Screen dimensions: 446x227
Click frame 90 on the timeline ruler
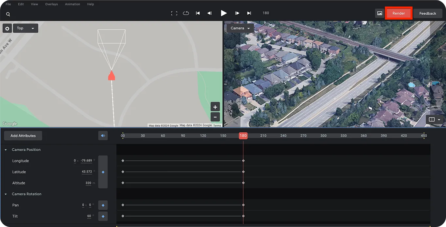pyautogui.click(x=183, y=136)
